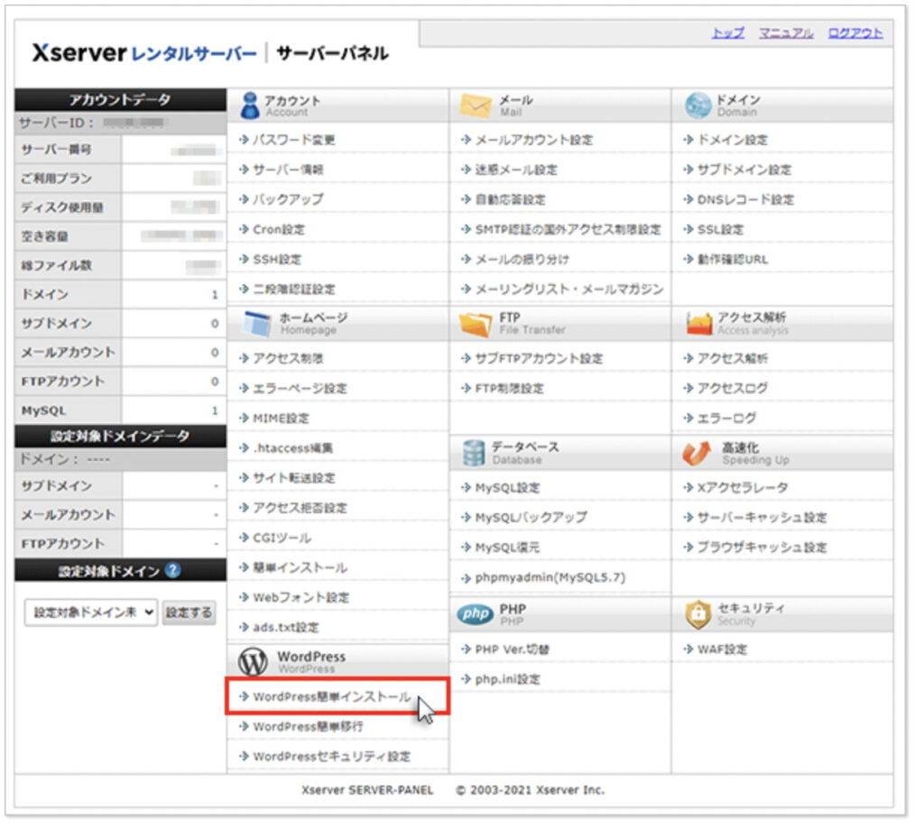Screen dimensions: 924x829
Task: Open メールの振り分け
Action: point(522,259)
